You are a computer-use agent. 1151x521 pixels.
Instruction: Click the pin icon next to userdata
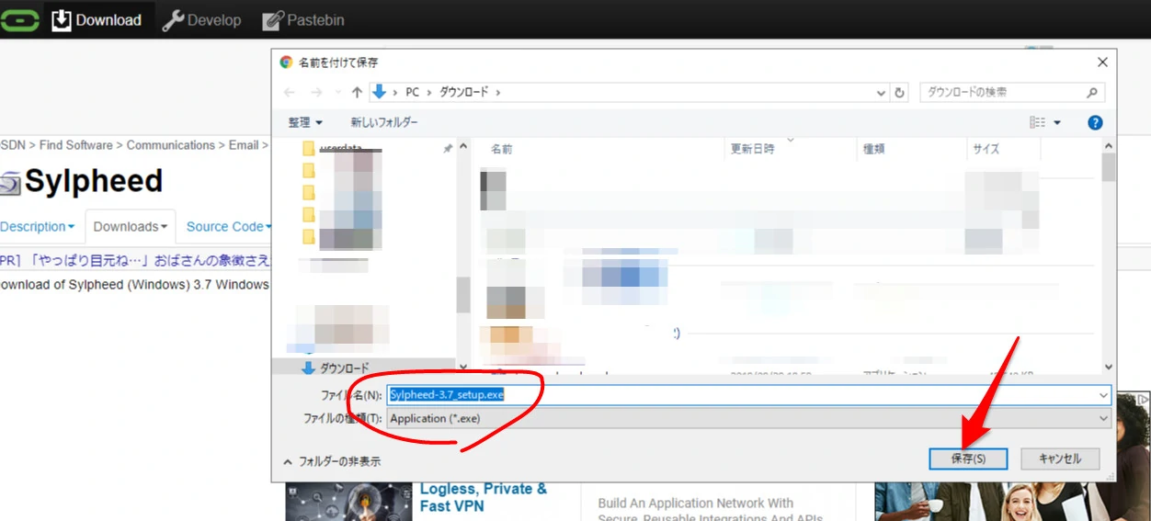pyautogui.click(x=448, y=149)
